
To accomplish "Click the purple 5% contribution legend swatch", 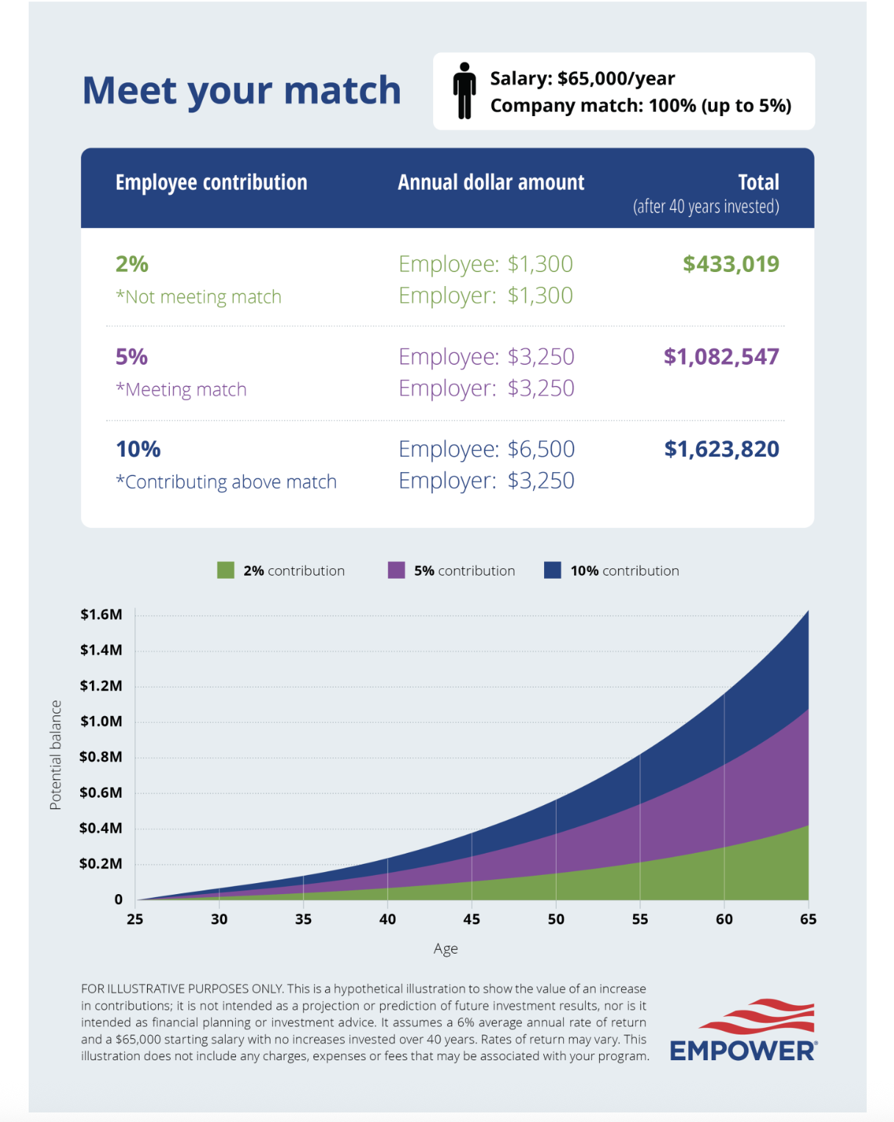I will tap(396, 571).
